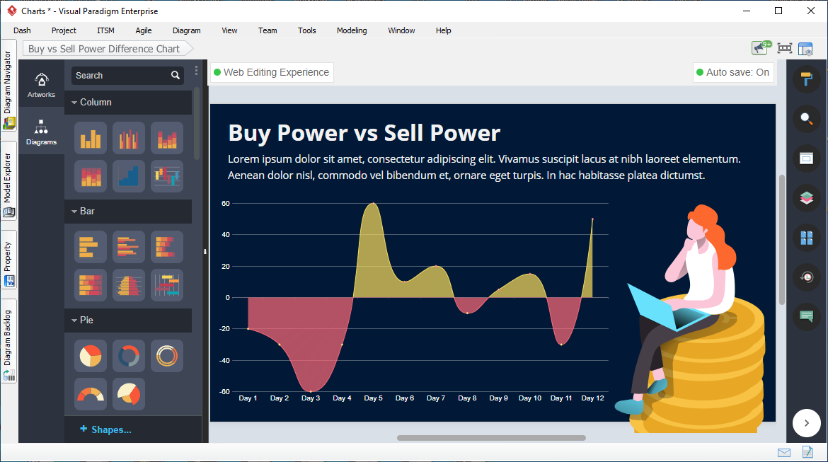
Task: Open the Diagrams panel
Action: 41,132
